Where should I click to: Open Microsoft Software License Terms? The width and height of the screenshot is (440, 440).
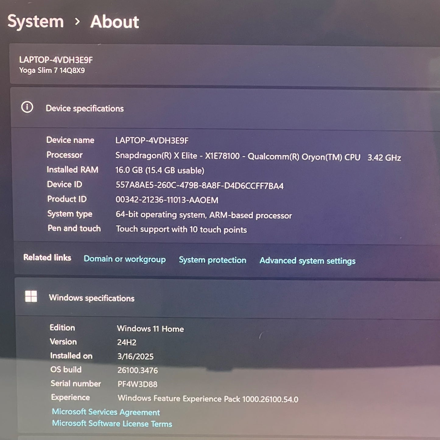coord(112,424)
